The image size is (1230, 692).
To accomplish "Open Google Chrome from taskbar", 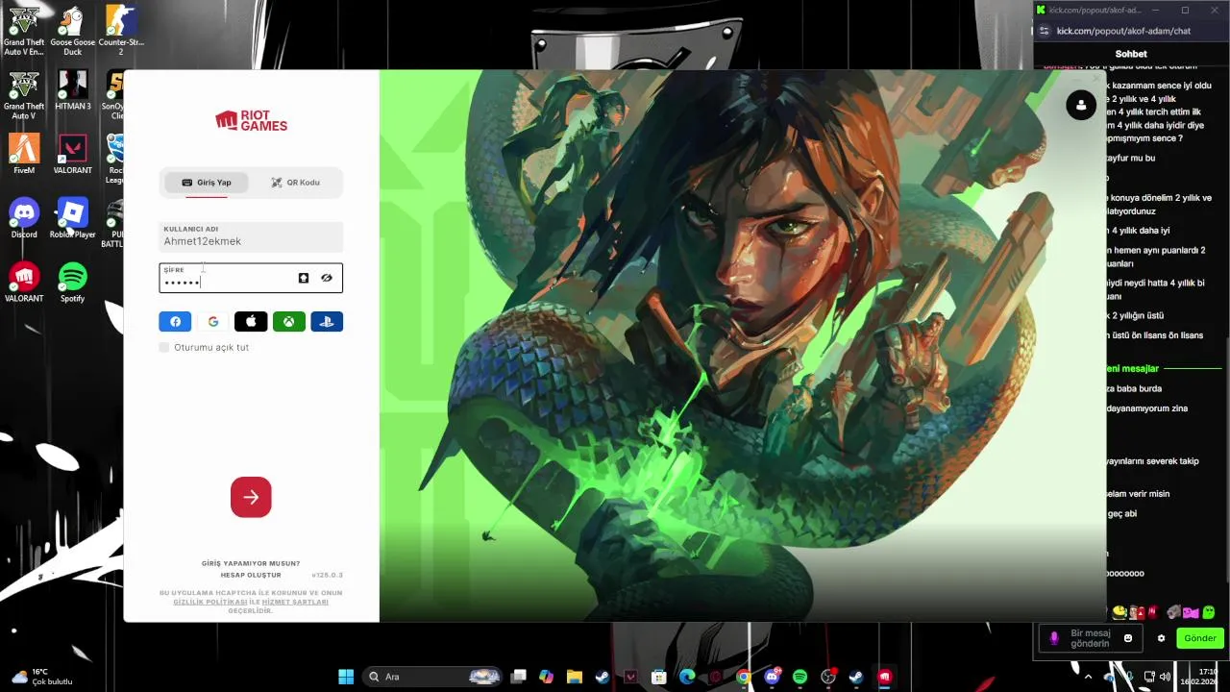I will pyautogui.click(x=743, y=677).
